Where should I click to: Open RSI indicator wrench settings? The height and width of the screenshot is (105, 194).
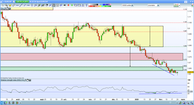tap(25, 80)
